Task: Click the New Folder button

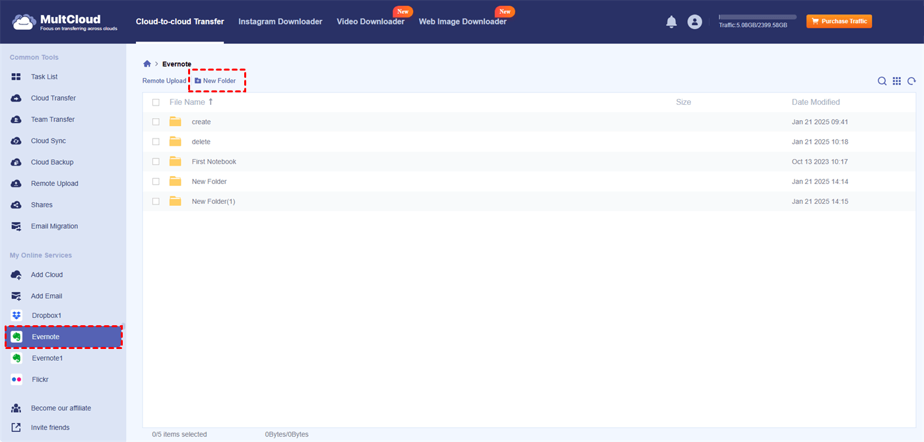Action: click(215, 80)
